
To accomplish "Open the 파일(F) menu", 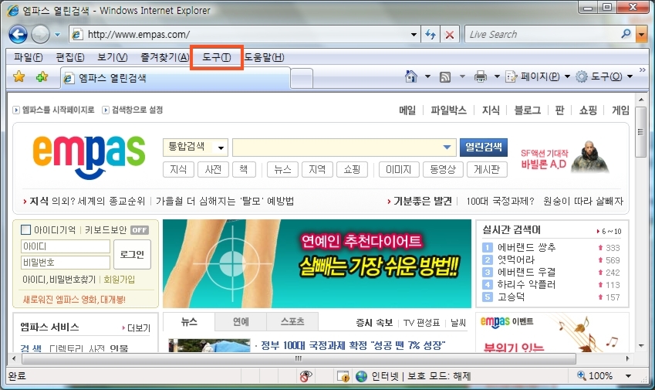I will pos(28,57).
